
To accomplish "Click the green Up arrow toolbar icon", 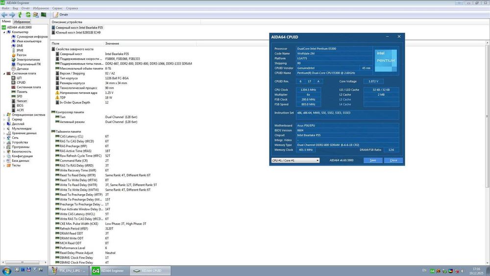I will click(x=20, y=15).
